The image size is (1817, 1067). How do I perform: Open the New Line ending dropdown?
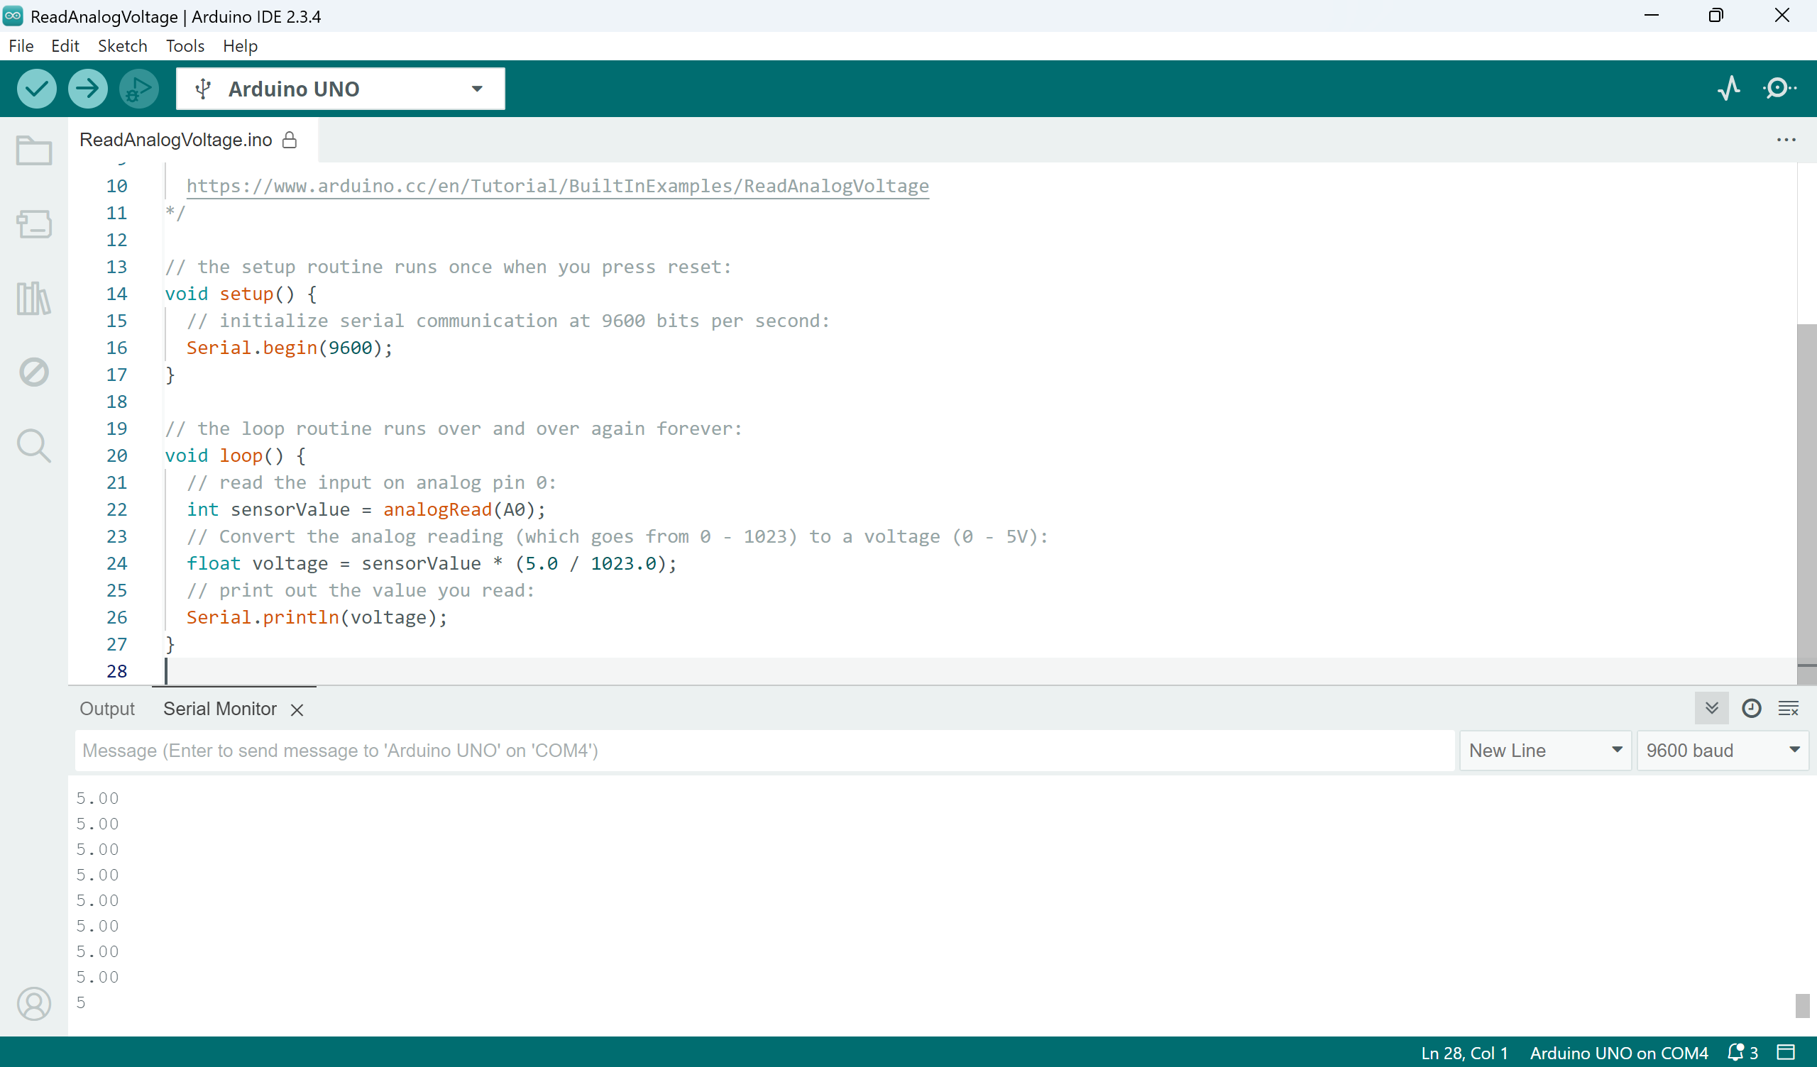[x=1544, y=751]
